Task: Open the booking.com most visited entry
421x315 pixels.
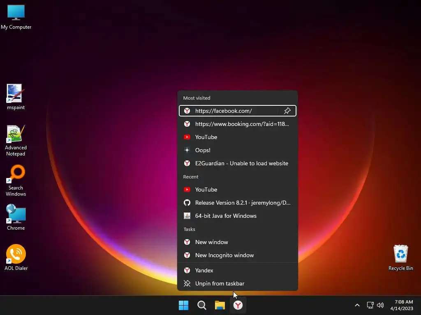Action: pos(237,124)
